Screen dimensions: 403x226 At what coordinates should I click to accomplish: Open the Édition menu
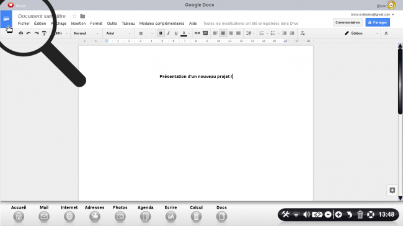click(x=40, y=24)
